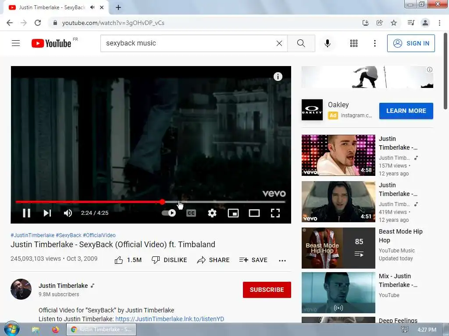Open Justin Timberlake channel avatar
The width and height of the screenshot is (449, 336).
tap(21, 289)
